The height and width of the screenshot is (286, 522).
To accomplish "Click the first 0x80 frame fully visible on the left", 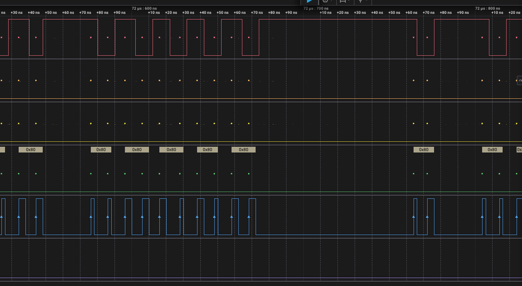I will 31,149.
